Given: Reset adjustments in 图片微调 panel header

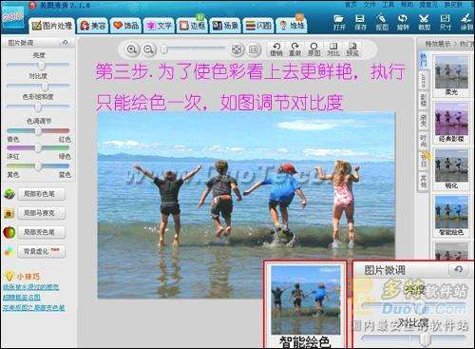Looking at the screenshot, I should (66, 42).
